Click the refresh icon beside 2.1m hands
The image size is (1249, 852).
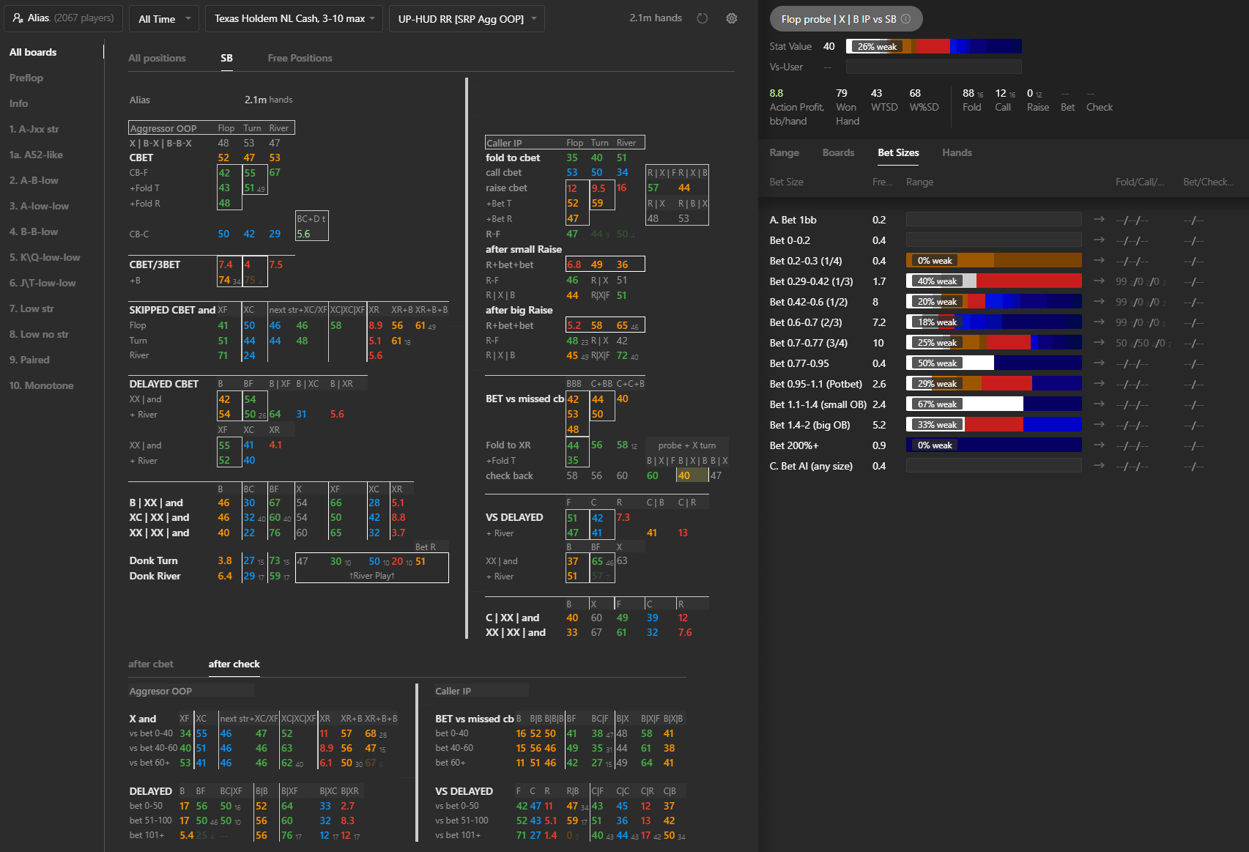point(702,18)
